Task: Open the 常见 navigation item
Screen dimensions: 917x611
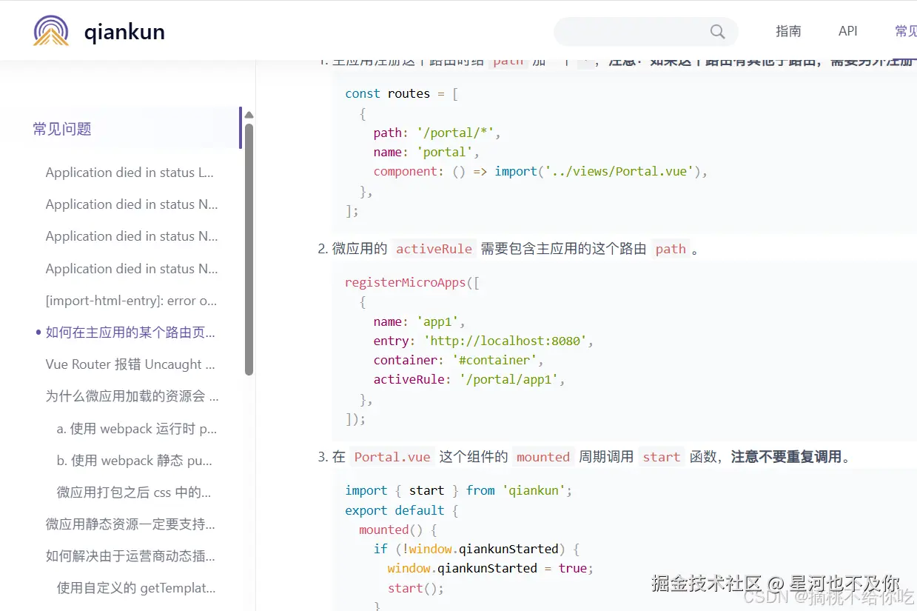Action: 906,31
